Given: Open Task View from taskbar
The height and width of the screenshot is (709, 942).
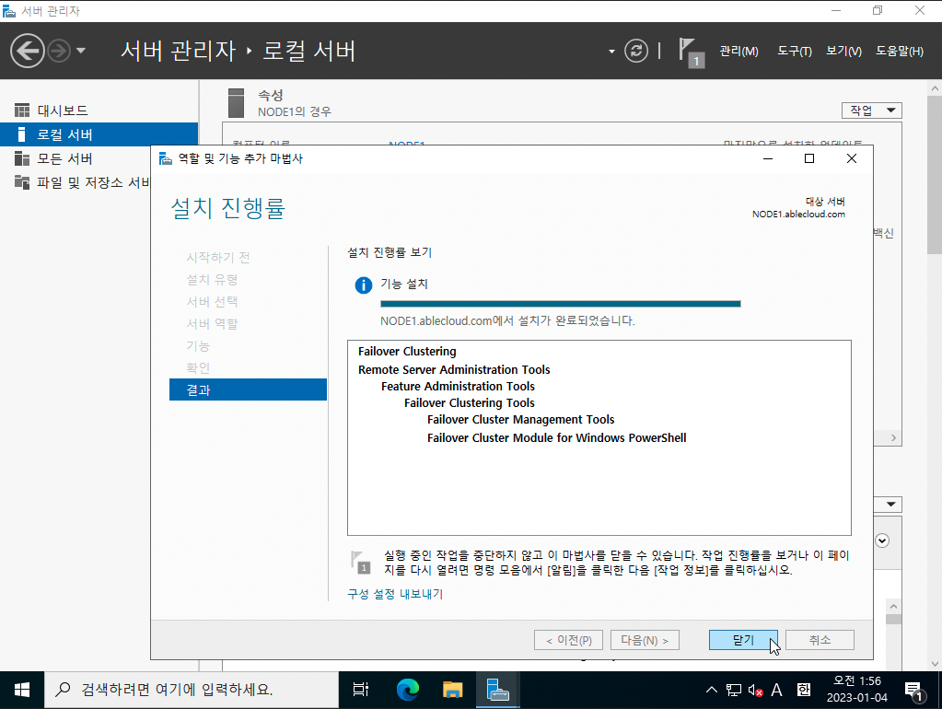Looking at the screenshot, I should [x=360, y=690].
